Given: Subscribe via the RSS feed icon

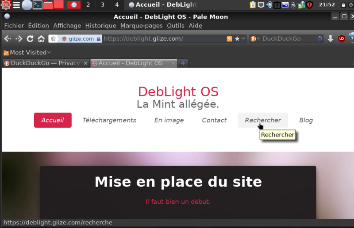Looking at the screenshot, I should click(x=229, y=39).
